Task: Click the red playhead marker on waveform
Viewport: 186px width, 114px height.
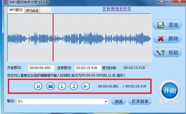Action: point(53,38)
